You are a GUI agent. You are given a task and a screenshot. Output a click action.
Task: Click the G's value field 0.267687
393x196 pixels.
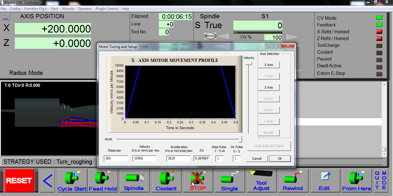202,159
